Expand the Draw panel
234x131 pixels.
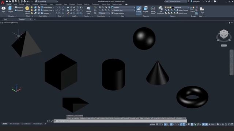[60, 16]
